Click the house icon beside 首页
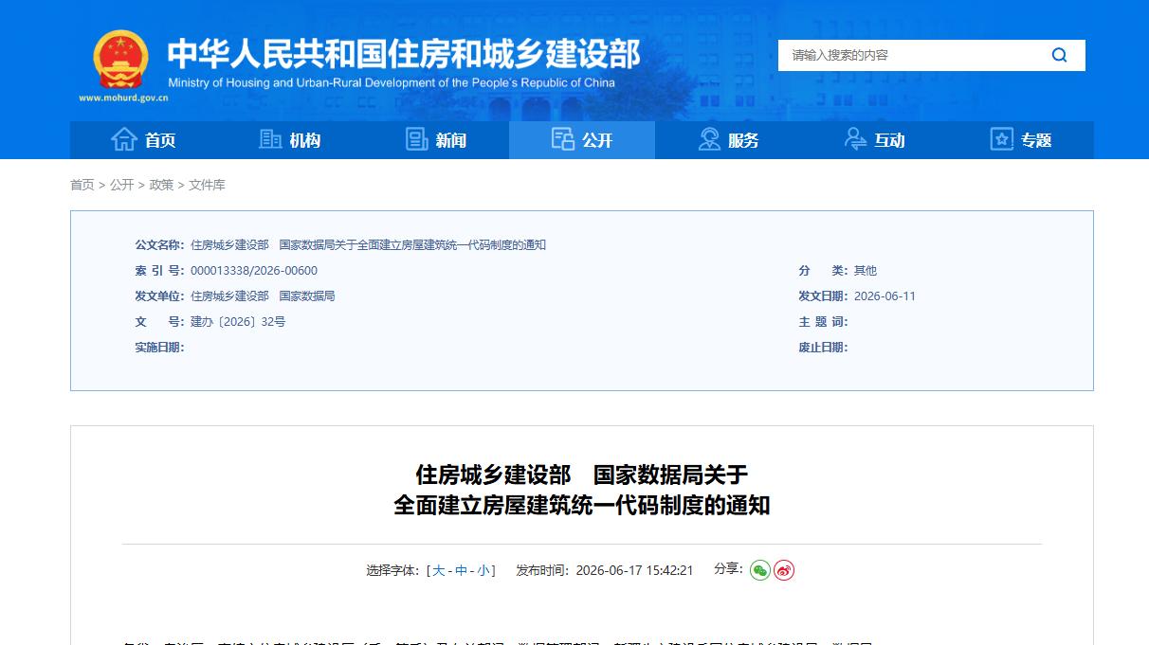The height and width of the screenshot is (645, 1149). 124,139
